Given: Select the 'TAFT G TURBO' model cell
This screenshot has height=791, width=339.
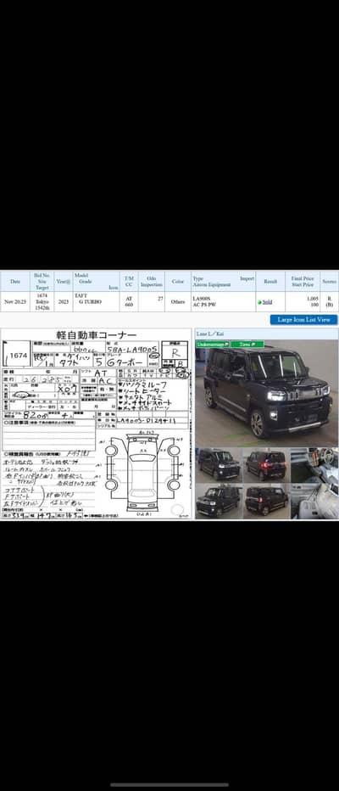Looking at the screenshot, I should pyautogui.click(x=96, y=301).
